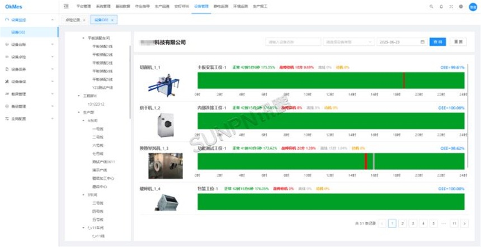
Task: Toggle the sidebar collapse hamburger icon
Action: point(66,6)
